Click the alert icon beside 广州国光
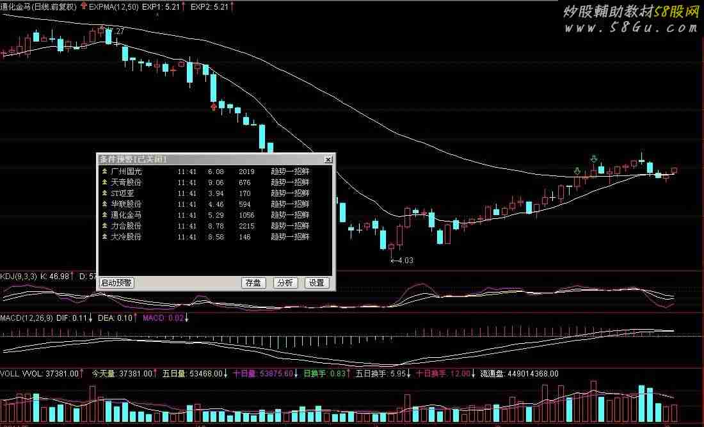The width and height of the screenshot is (704, 427). click(x=104, y=171)
